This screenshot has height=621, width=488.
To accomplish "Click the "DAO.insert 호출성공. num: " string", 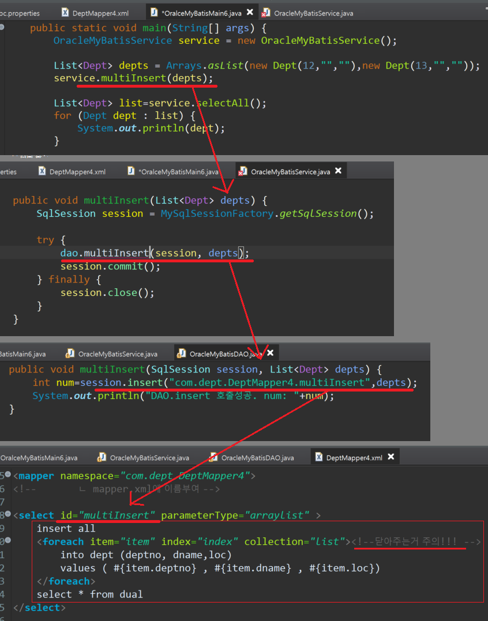I will [222, 396].
